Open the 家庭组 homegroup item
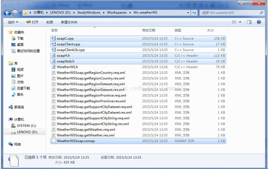The height and width of the screenshot is (169, 268). 19,107
